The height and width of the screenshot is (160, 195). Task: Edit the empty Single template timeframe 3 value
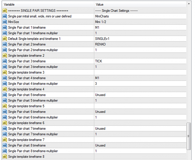140,72
